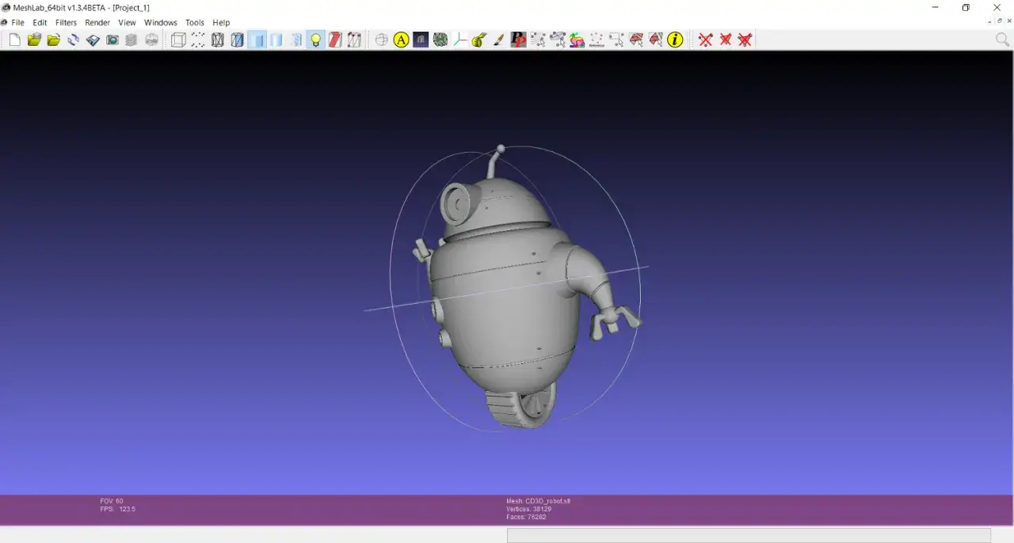1014x543 pixels.
Task: Click the yellow circled A icon
Action: (401, 40)
